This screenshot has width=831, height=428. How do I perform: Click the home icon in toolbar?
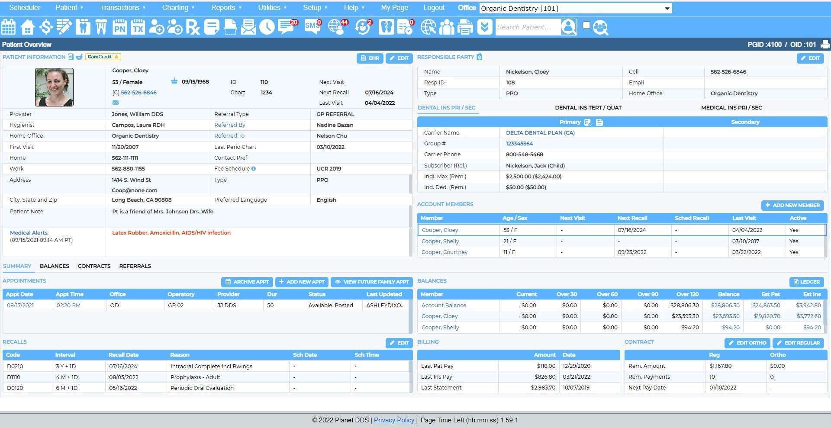27,27
